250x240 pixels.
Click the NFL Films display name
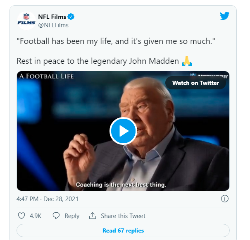[x=52, y=17]
